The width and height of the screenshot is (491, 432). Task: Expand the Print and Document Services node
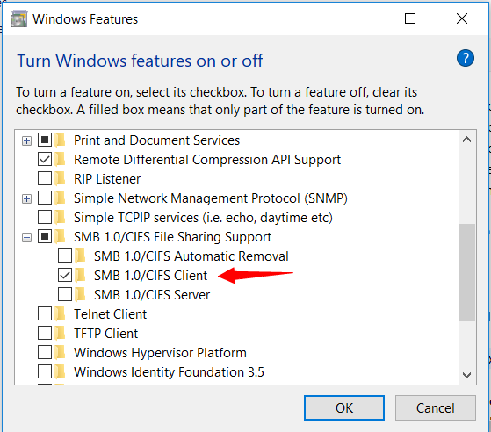click(x=26, y=140)
